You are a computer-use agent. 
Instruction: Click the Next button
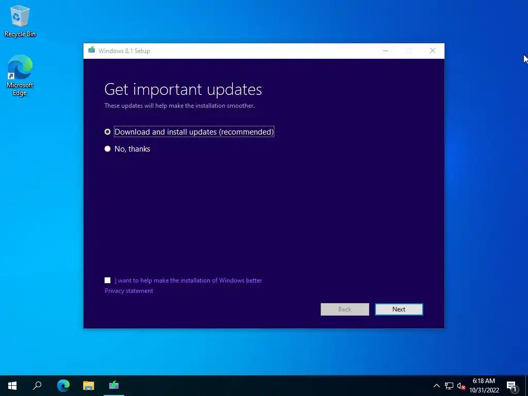(399, 309)
